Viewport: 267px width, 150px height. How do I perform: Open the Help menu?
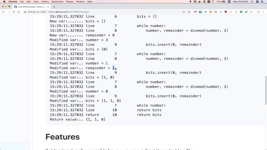[x=90, y=2]
